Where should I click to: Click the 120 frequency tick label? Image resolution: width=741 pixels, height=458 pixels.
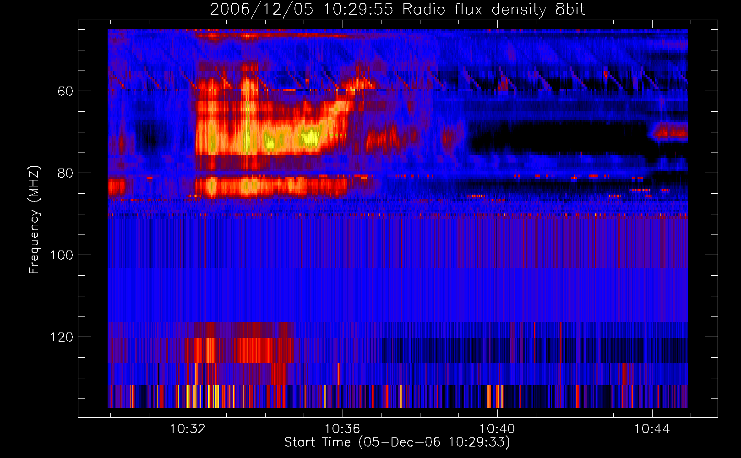tap(62, 337)
